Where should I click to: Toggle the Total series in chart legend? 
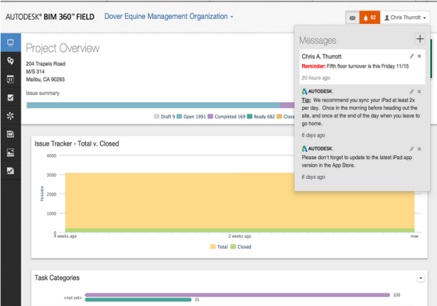pyautogui.click(x=219, y=246)
